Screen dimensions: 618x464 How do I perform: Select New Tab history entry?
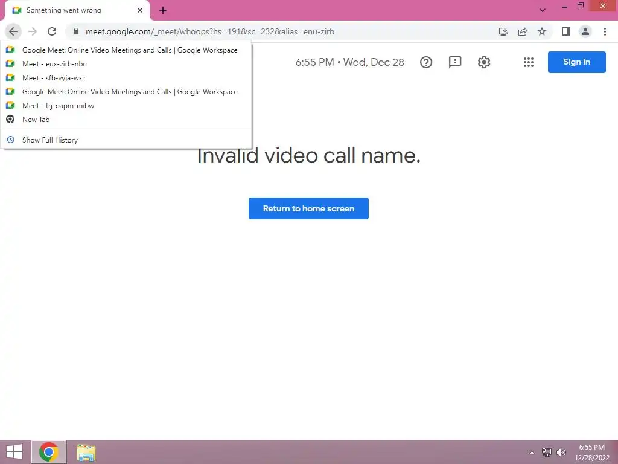click(126, 119)
